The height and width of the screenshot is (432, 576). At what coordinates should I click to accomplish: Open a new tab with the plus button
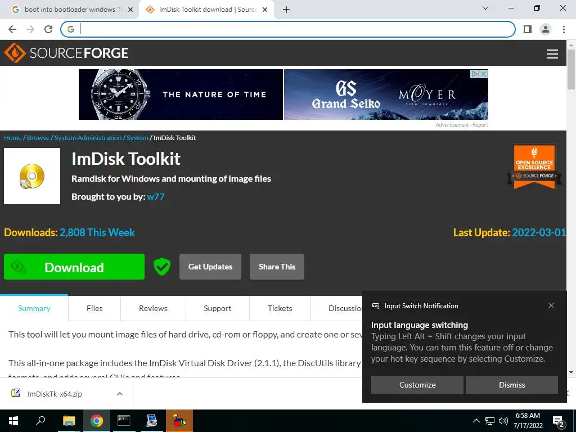pos(286,10)
